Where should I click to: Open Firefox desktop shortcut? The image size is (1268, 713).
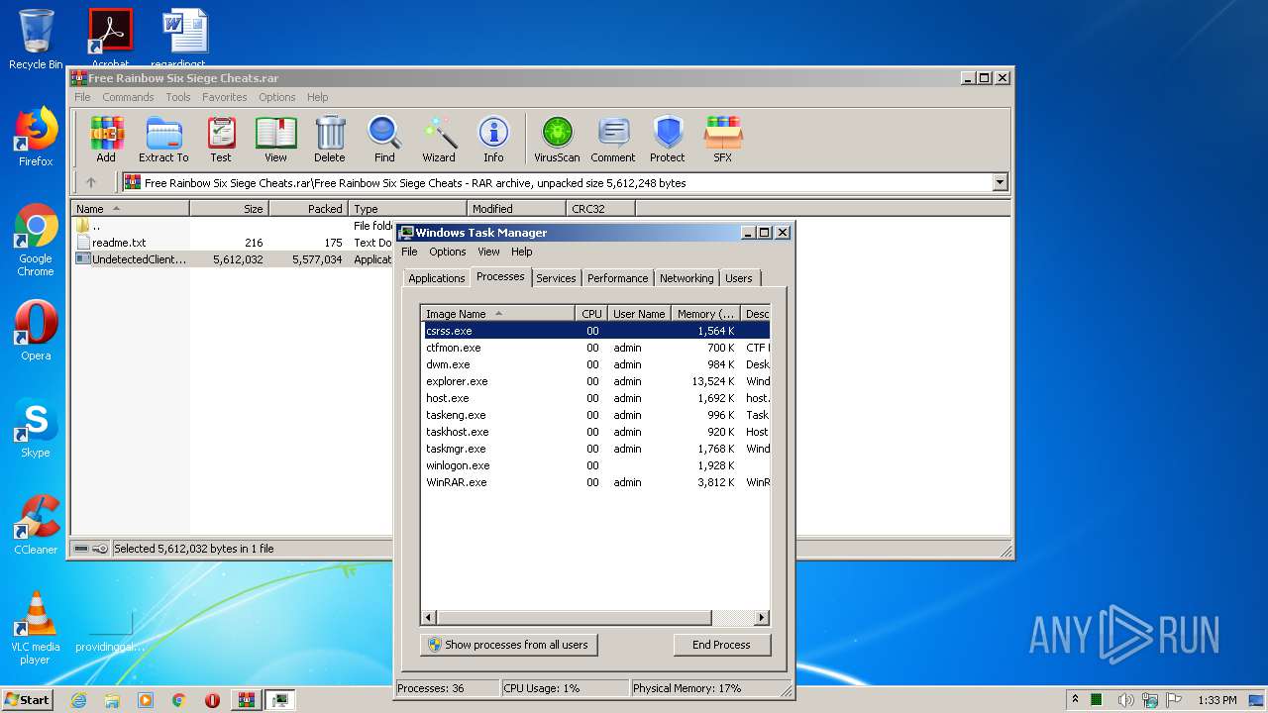(x=36, y=137)
